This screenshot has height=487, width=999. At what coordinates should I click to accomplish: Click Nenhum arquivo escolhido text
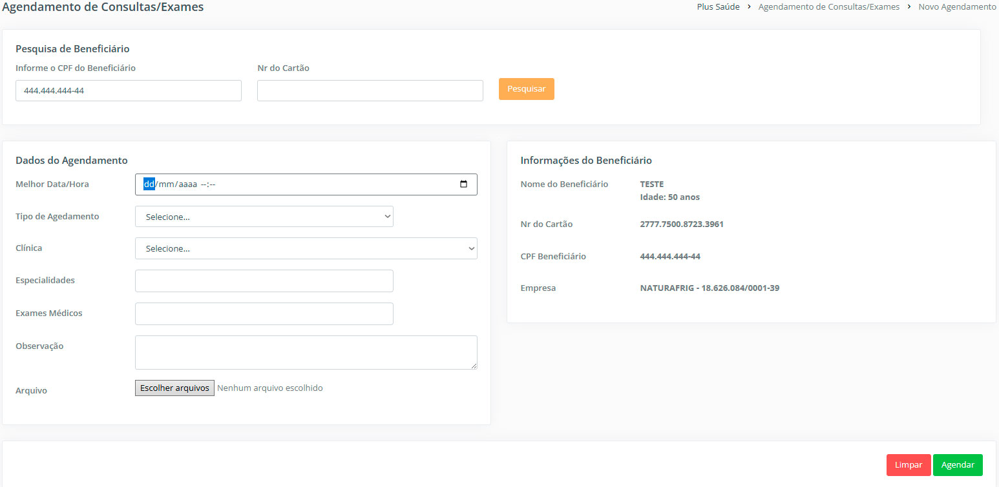coord(270,388)
